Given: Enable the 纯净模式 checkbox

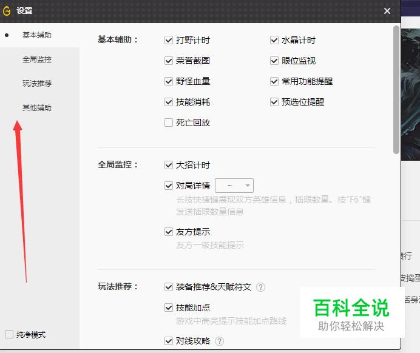Looking at the screenshot, I should 9,334.
